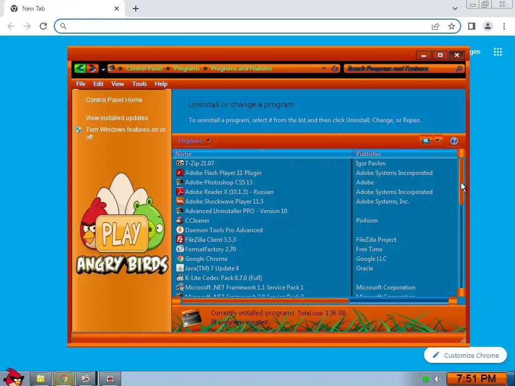Open the Help menu

[161, 84]
